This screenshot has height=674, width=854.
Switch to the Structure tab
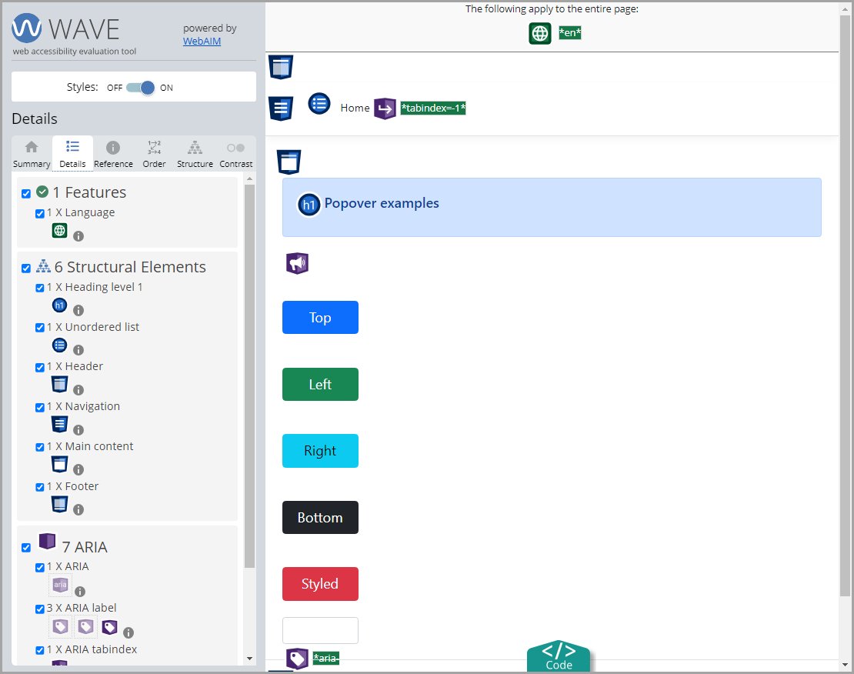(195, 154)
